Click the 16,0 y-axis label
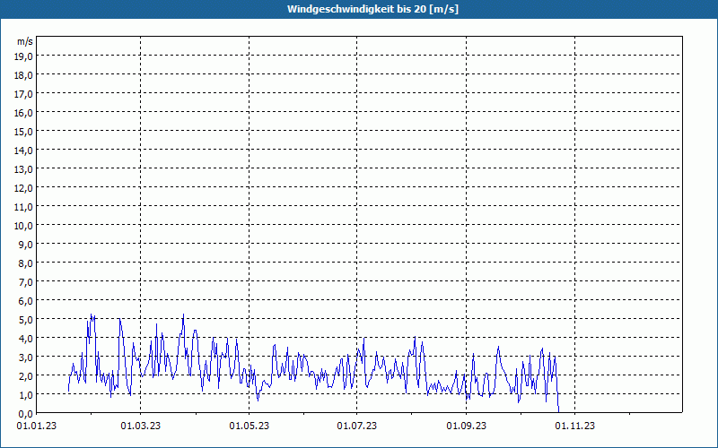 click(x=23, y=113)
